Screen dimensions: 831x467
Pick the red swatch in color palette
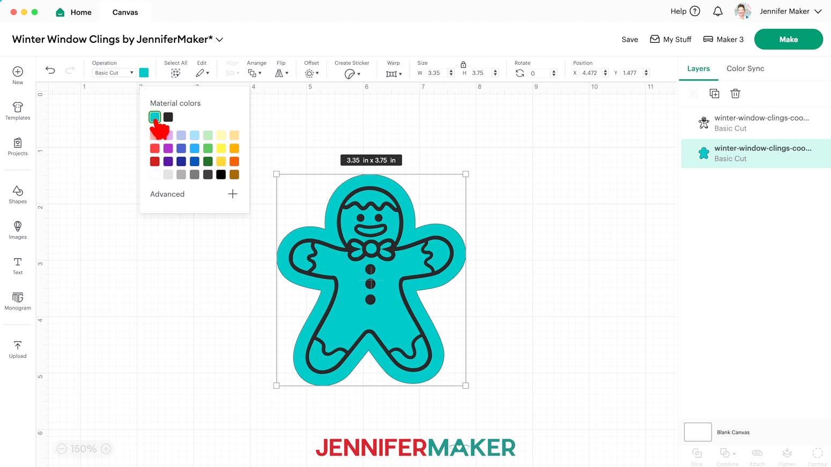tap(155, 148)
